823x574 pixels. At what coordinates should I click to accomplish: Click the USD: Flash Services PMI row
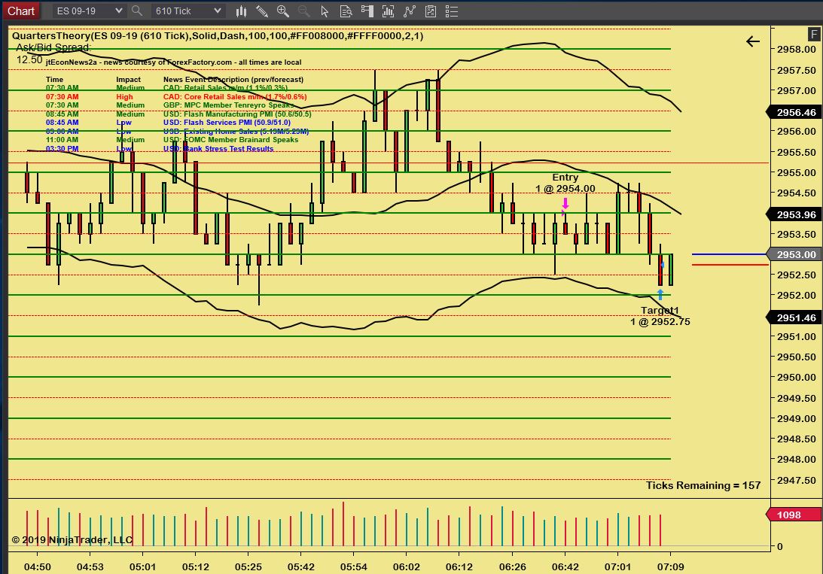point(168,123)
